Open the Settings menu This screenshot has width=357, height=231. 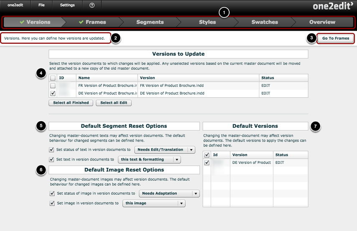click(x=67, y=5)
